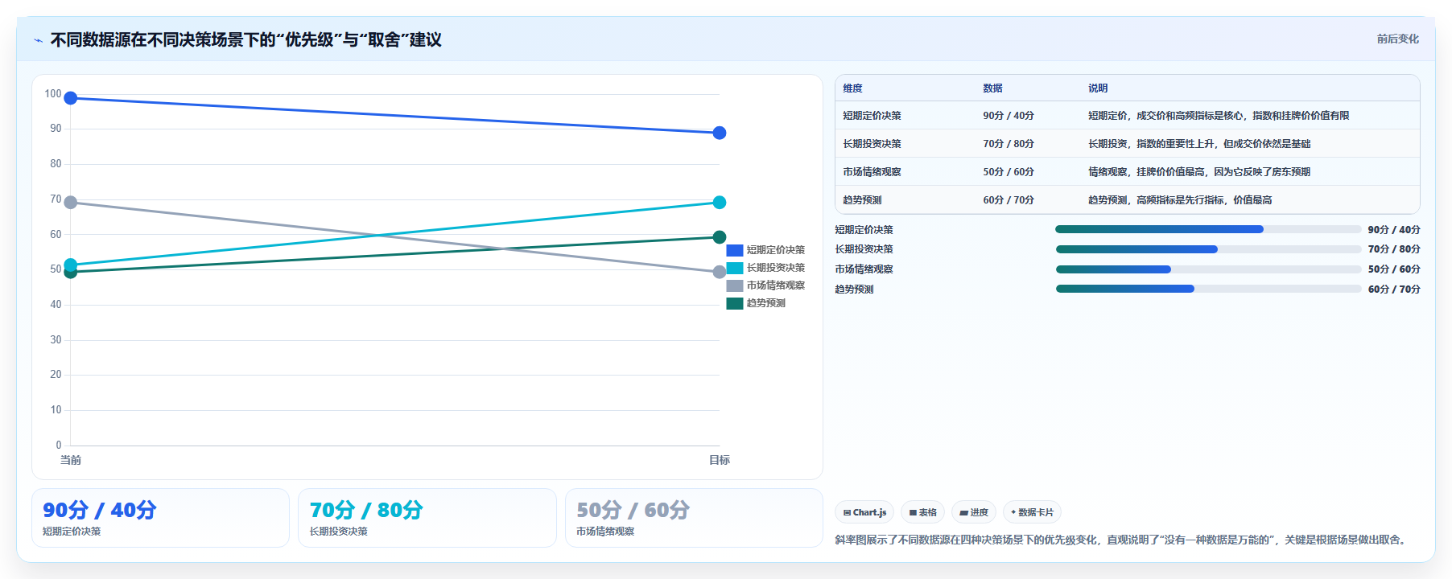Click the description starting 长期投资，指数的重要性上升
This screenshot has height=579, width=1452.
(x=1199, y=144)
